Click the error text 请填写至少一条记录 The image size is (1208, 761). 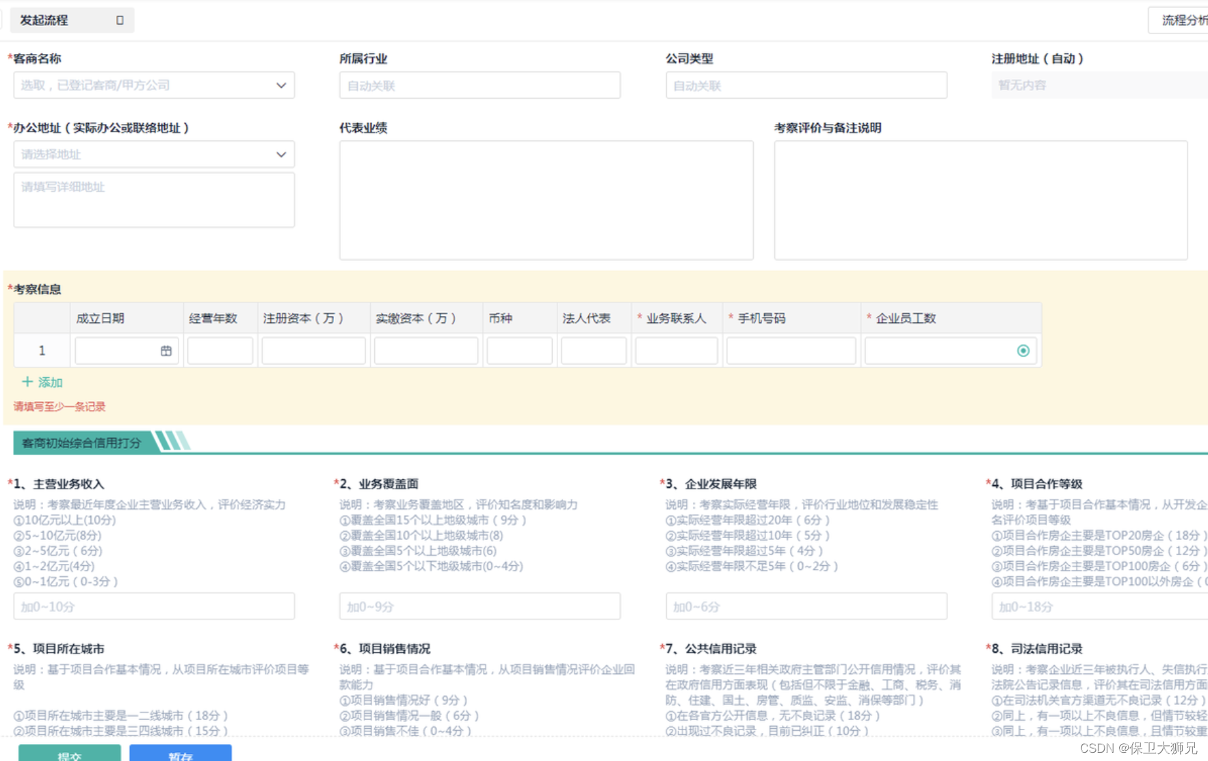[60, 407]
